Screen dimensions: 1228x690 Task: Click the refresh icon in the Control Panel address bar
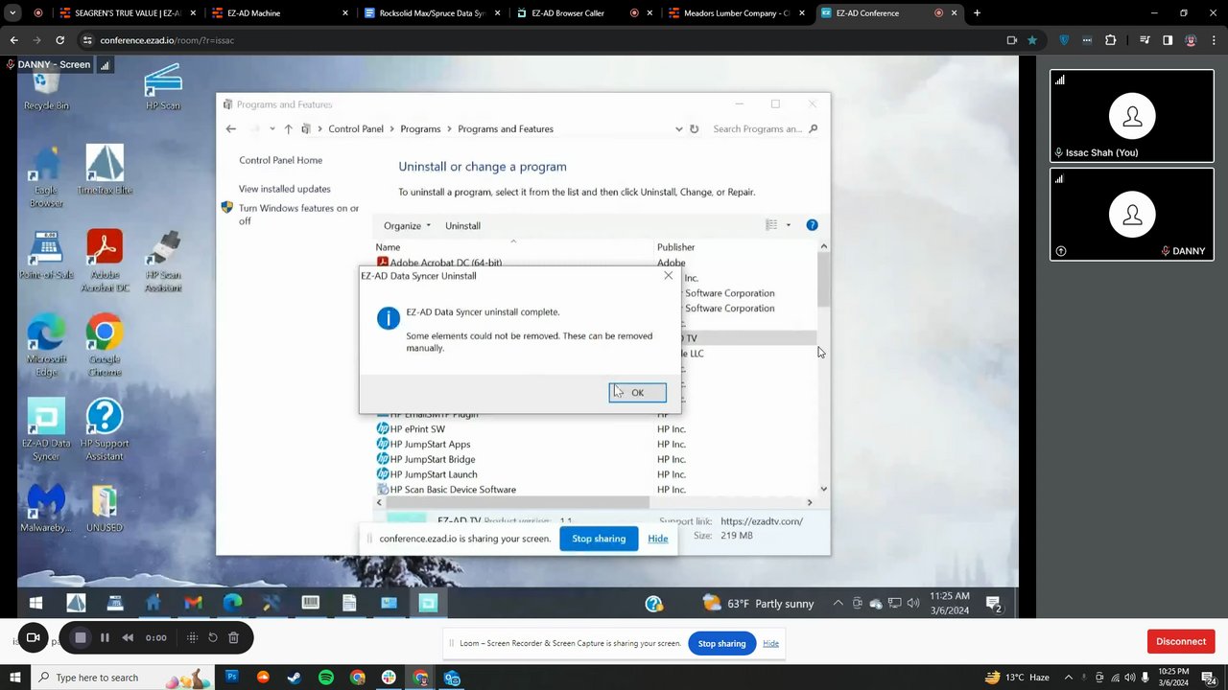694,128
